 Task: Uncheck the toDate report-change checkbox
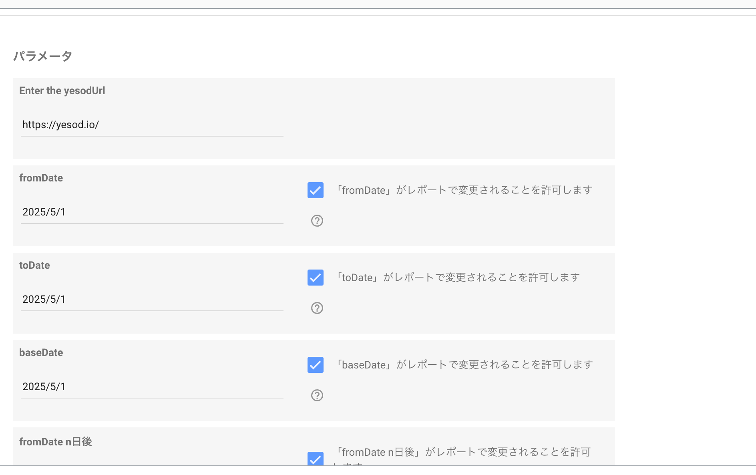(x=316, y=278)
